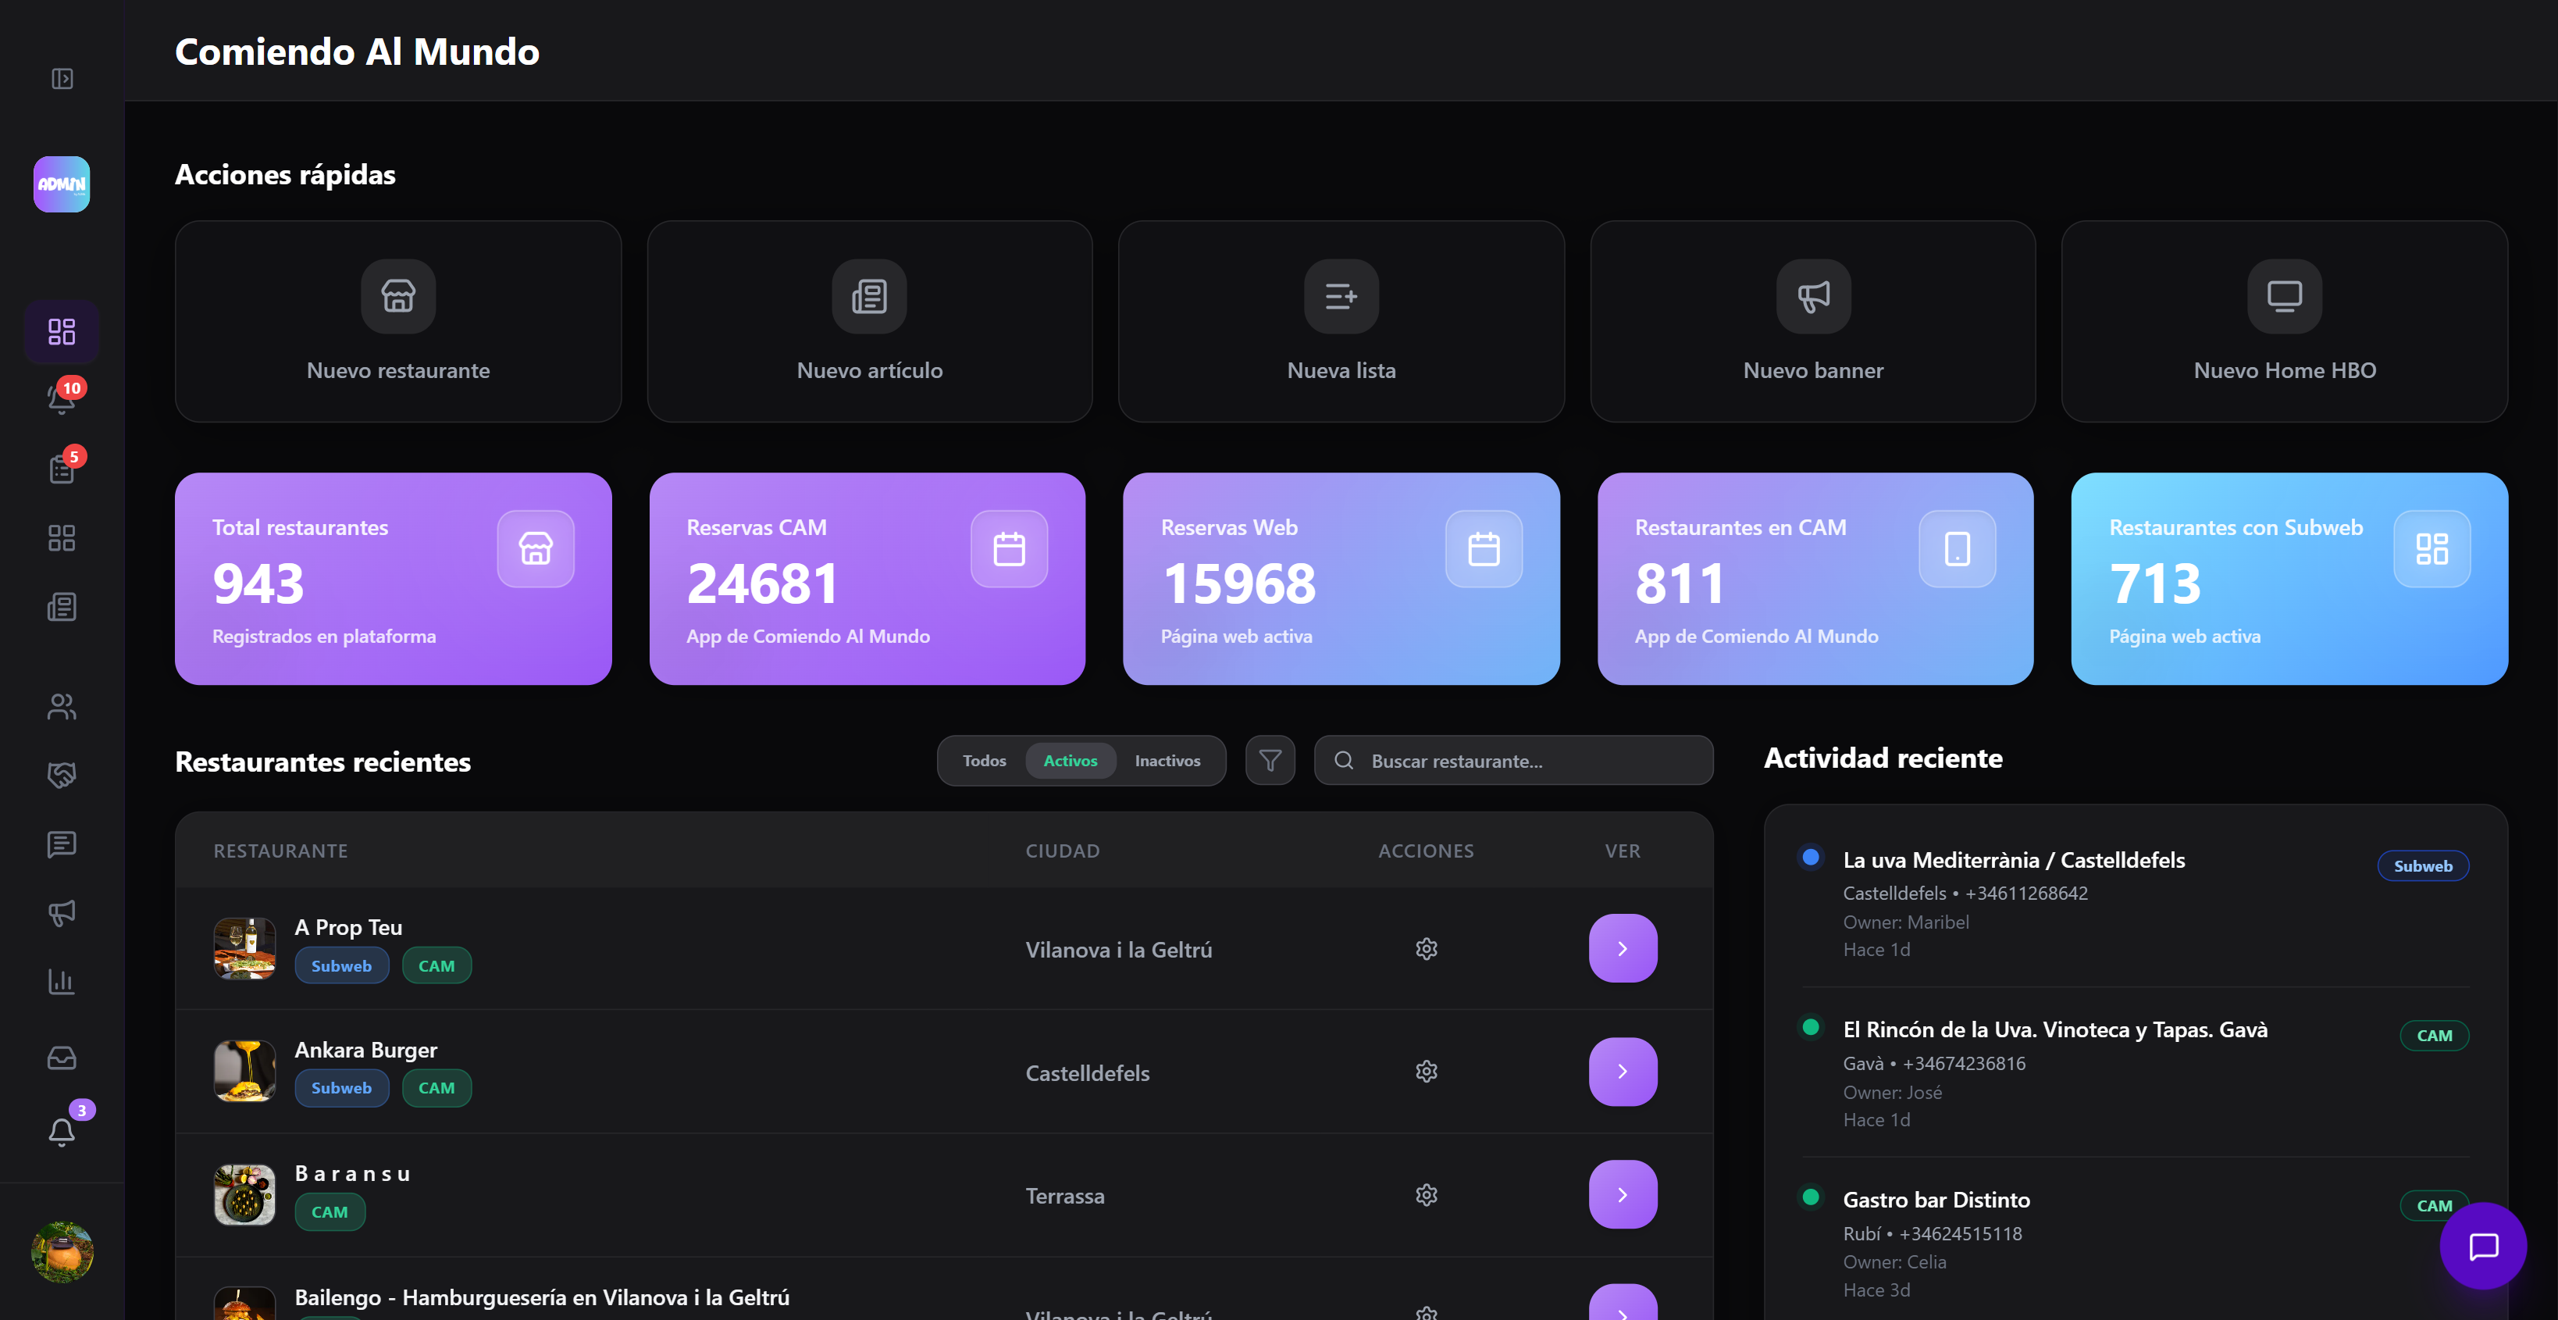
Task: Open settings gear for A Prop Teu
Action: click(x=1427, y=948)
